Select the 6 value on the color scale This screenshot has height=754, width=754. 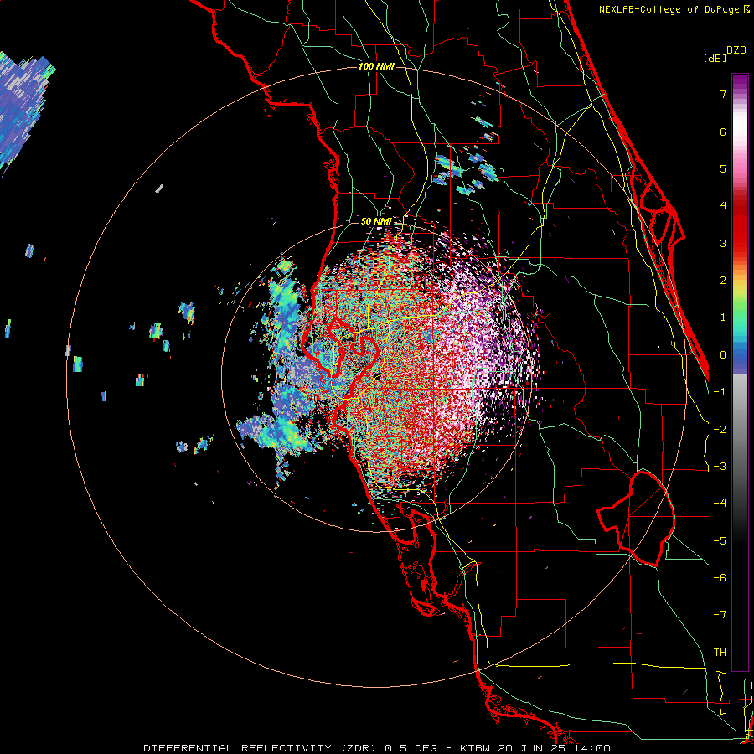723,132
